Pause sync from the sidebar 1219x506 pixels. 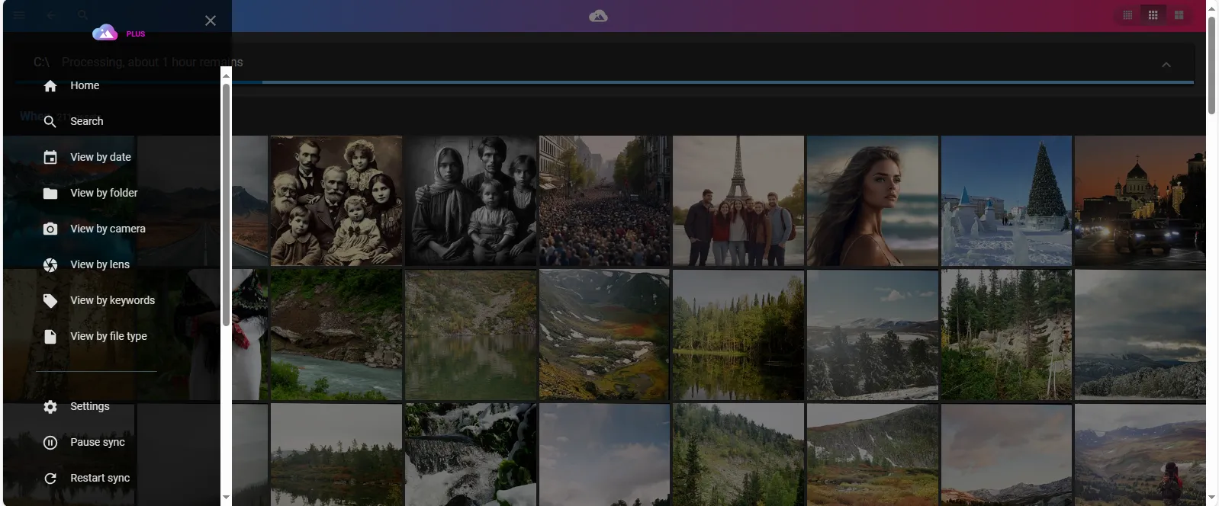coord(97,443)
